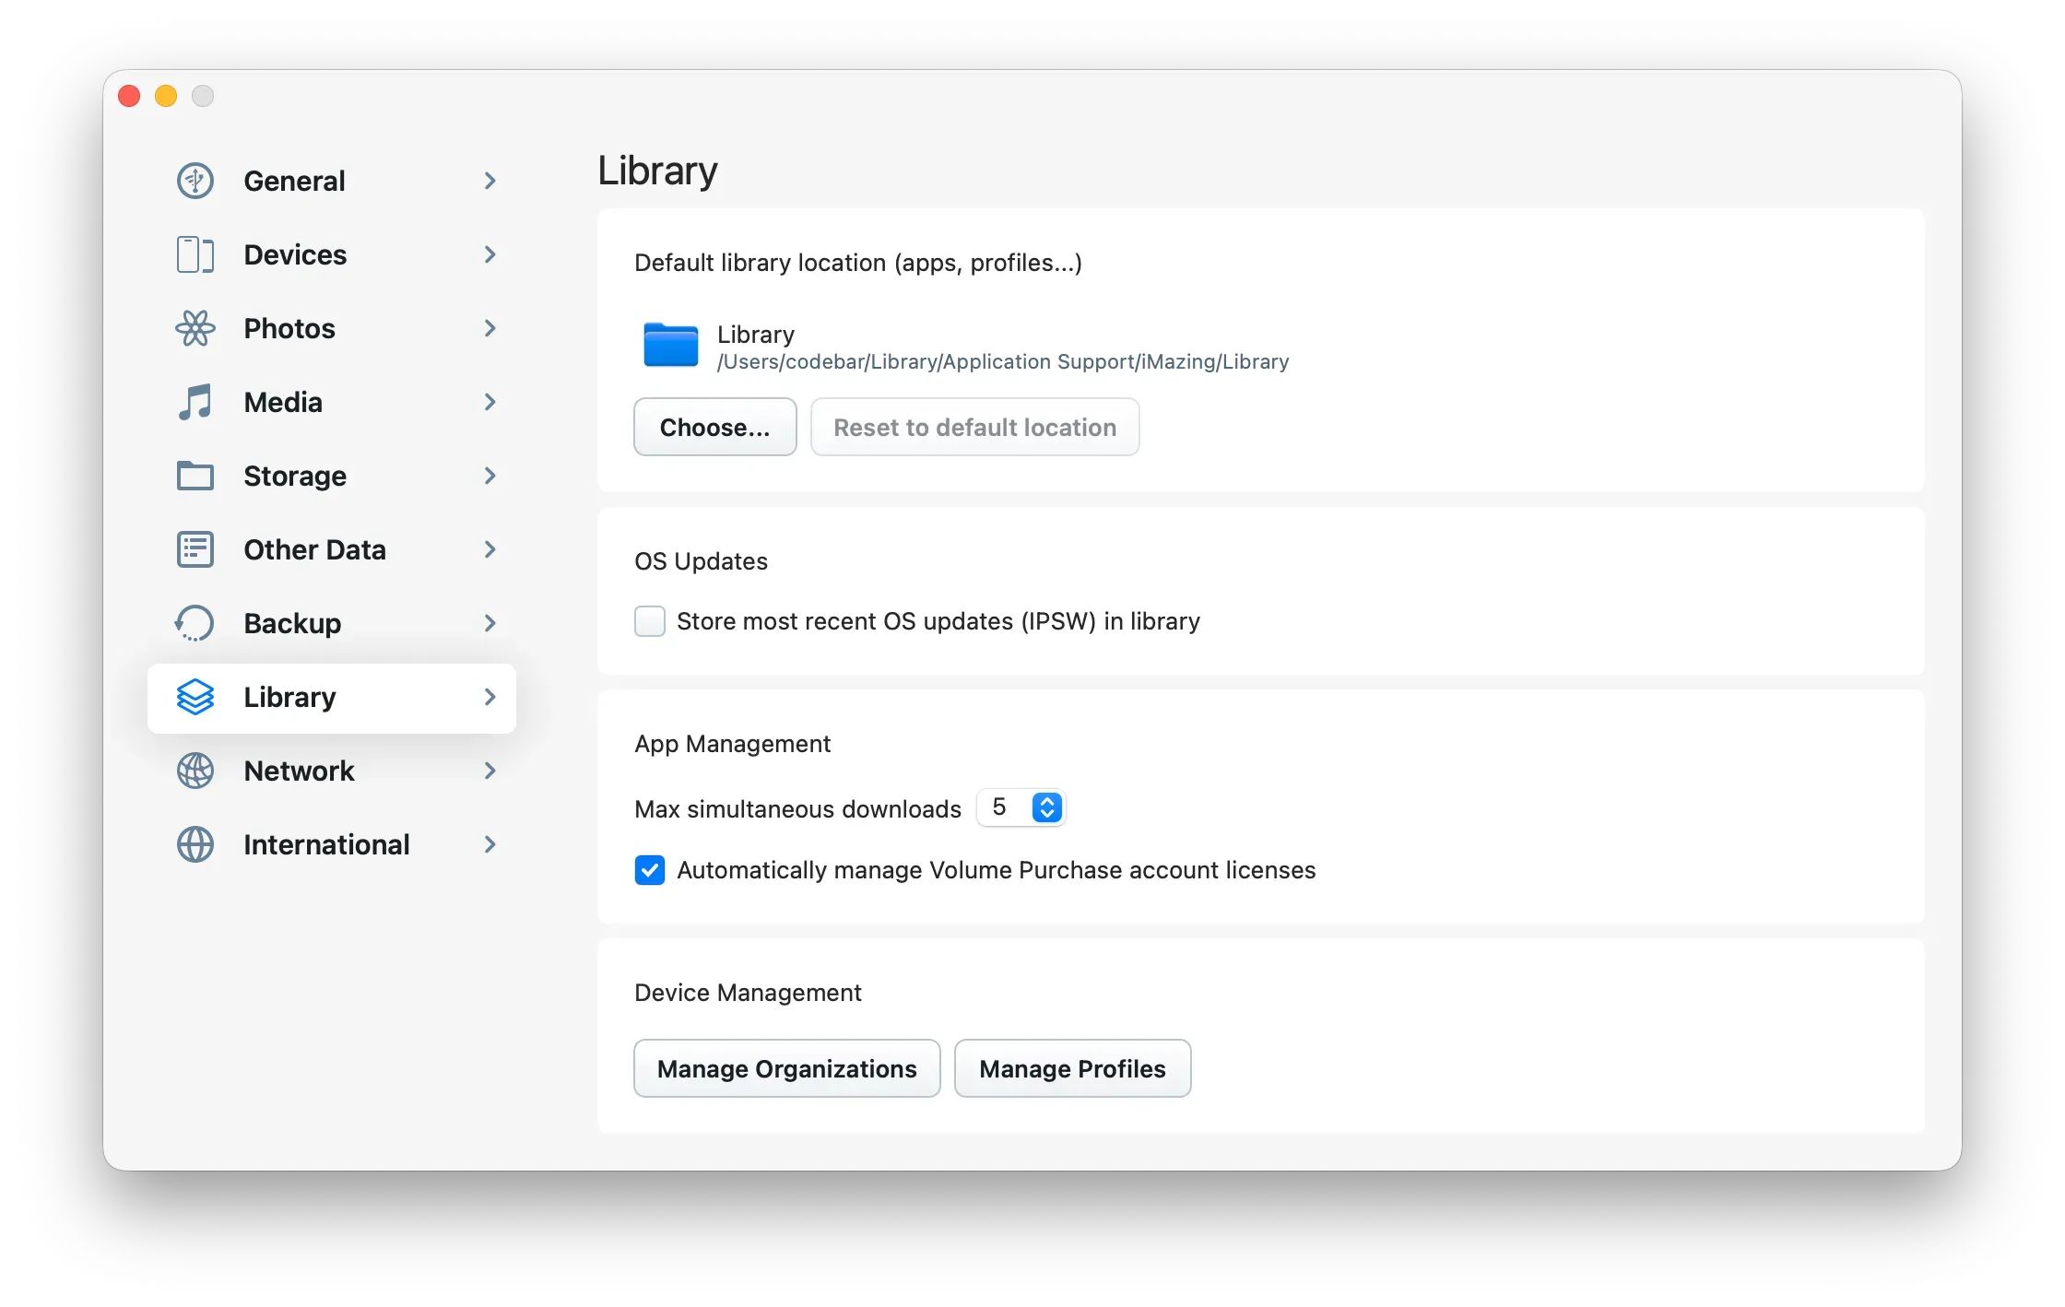
Task: Open the International settings pane
Action: [326, 844]
